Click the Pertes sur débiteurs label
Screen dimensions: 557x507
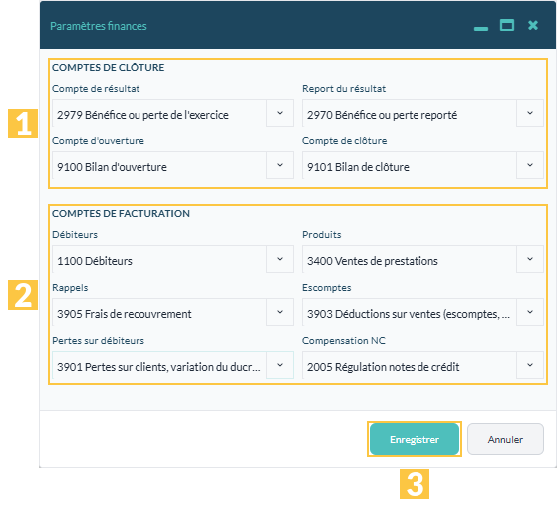click(x=98, y=340)
